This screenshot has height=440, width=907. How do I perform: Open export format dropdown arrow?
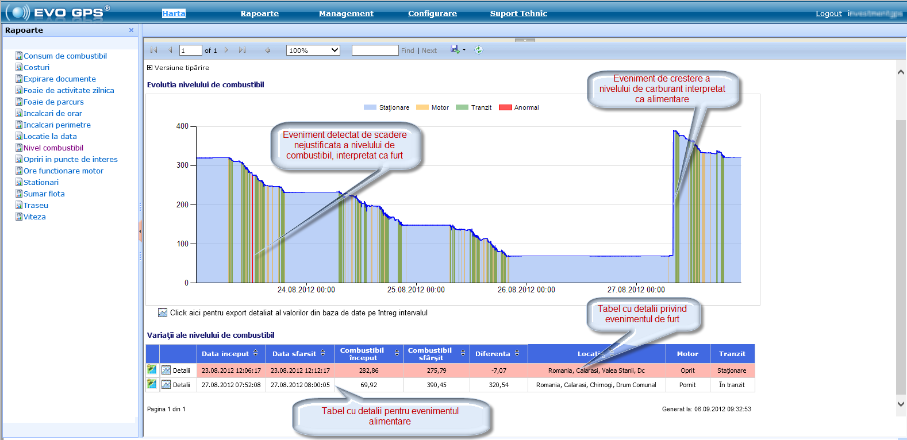(464, 50)
